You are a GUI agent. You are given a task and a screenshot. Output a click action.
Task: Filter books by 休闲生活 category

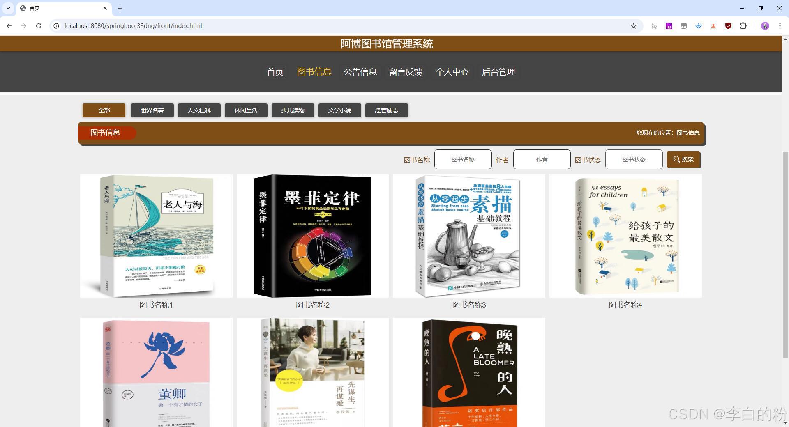(246, 110)
